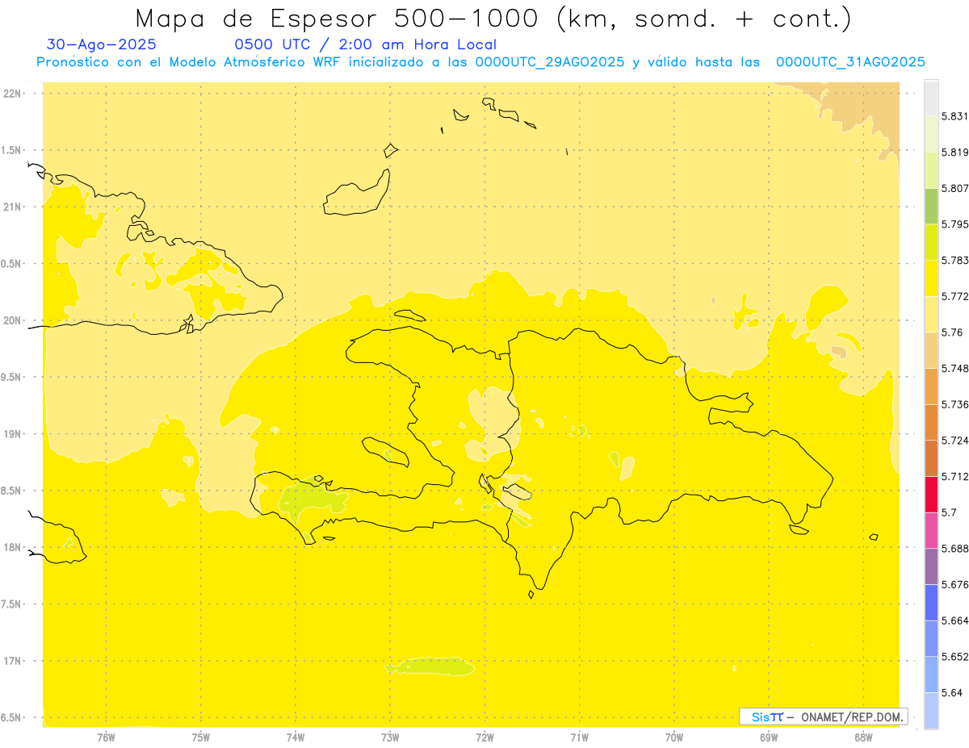Click the purple 5.676–5.688 legend swatch
The width and height of the screenshot is (969, 748).
(x=931, y=566)
